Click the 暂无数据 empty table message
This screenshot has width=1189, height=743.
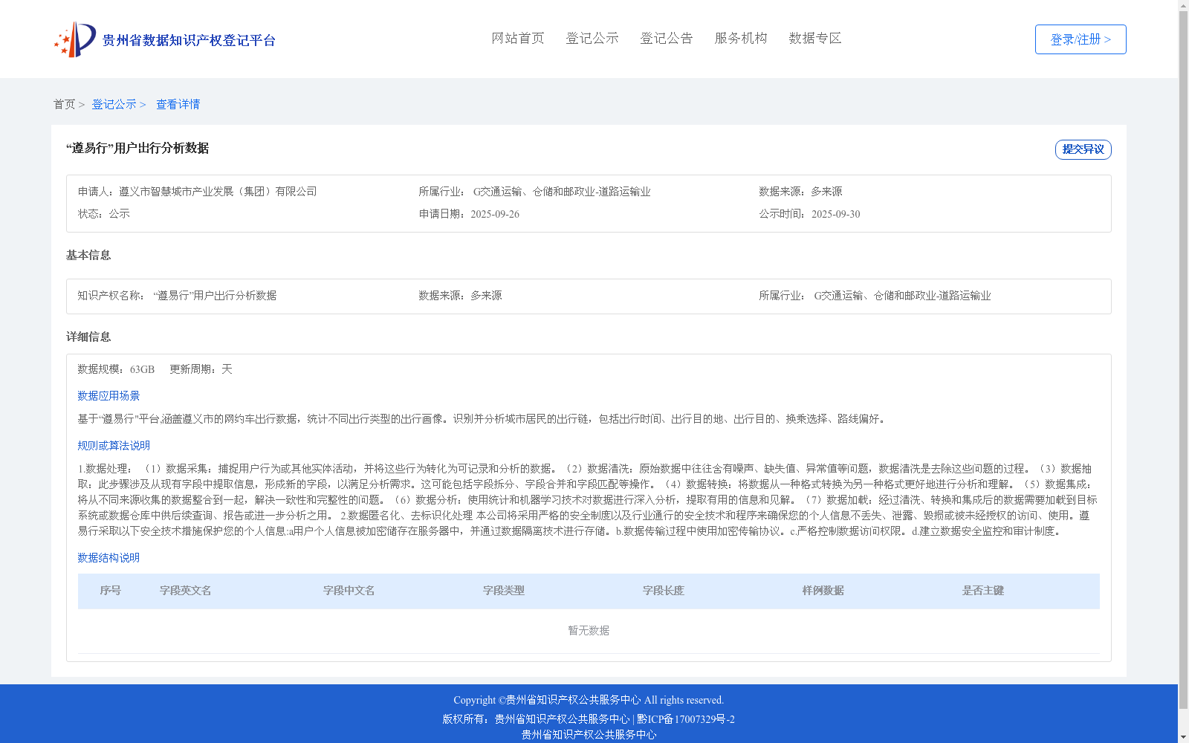coord(589,631)
